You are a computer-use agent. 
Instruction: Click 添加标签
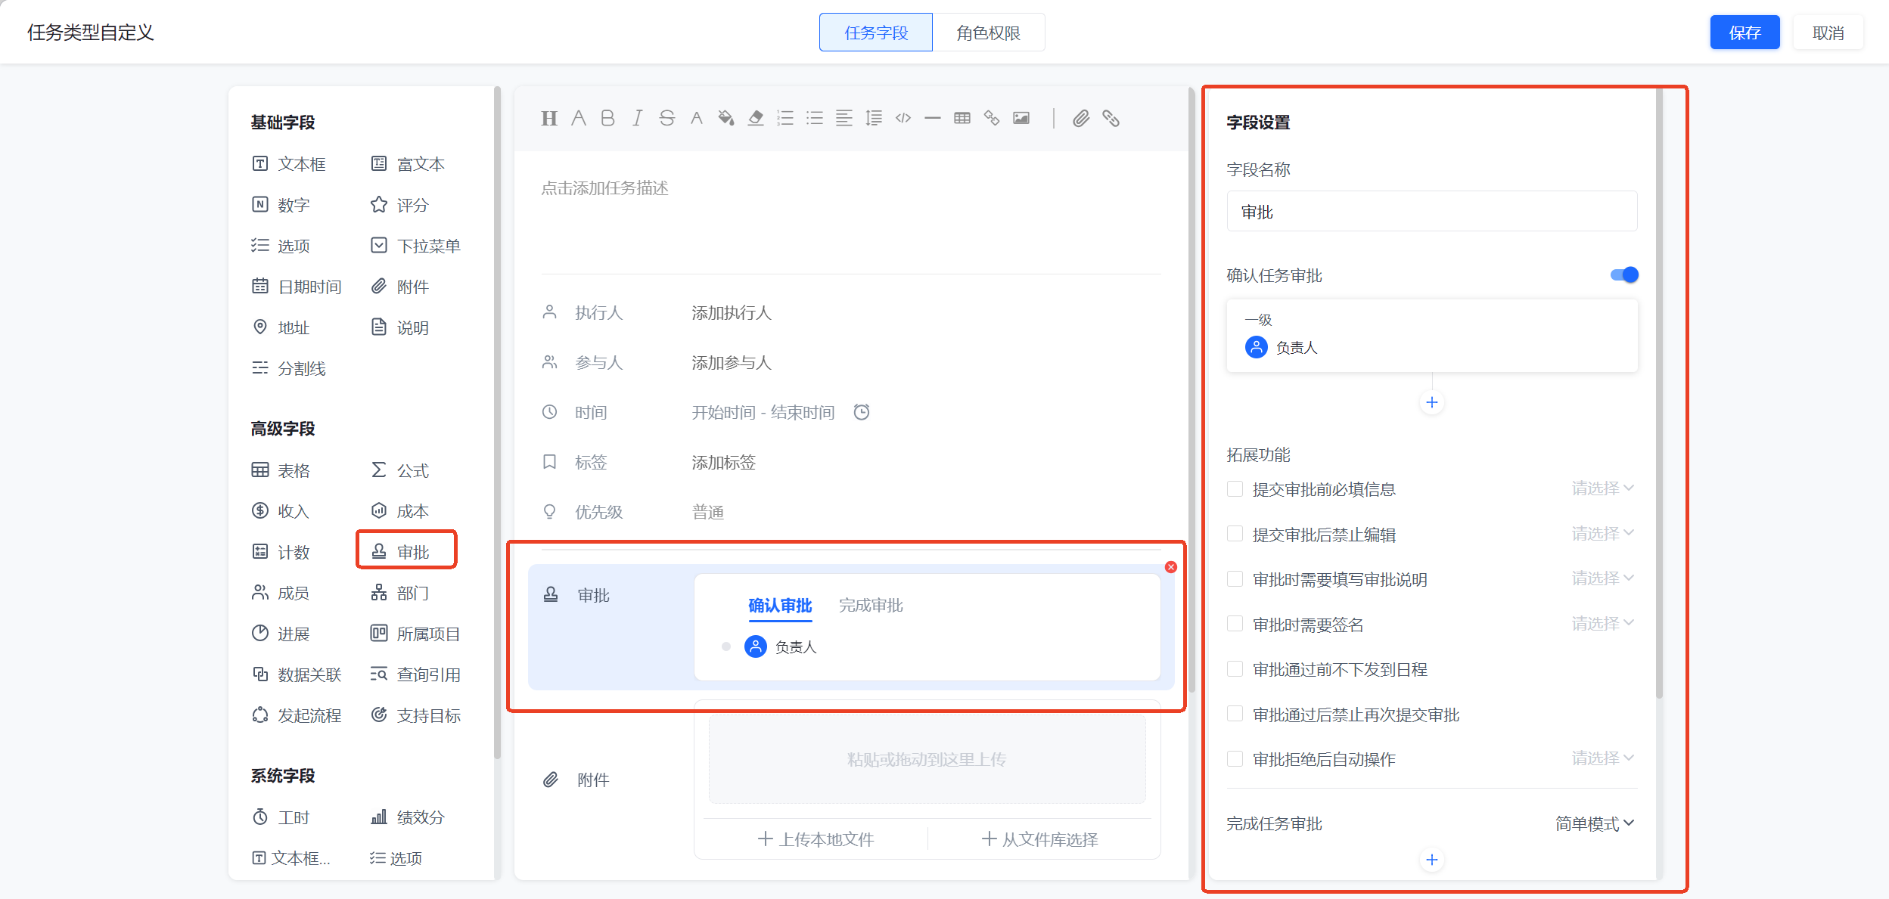pyautogui.click(x=724, y=463)
